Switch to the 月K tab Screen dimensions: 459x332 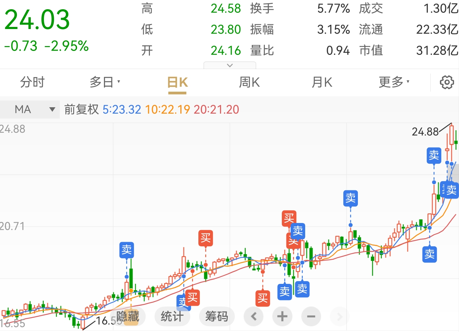pyautogui.click(x=322, y=82)
